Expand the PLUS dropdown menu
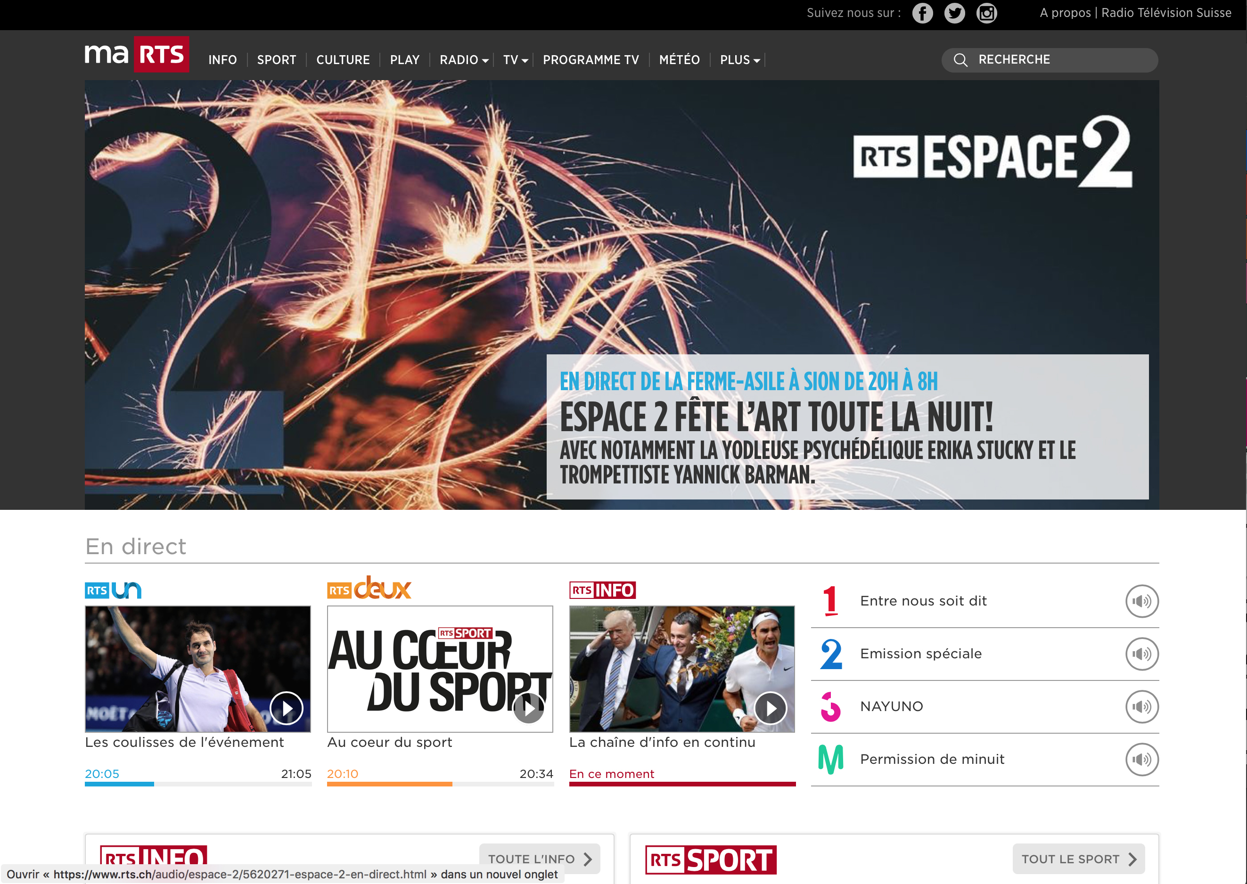1247x884 pixels. [739, 60]
